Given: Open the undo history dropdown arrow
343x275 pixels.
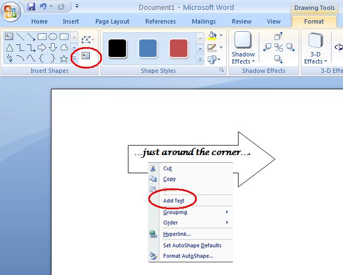Looking at the screenshot, I should pos(51,7).
